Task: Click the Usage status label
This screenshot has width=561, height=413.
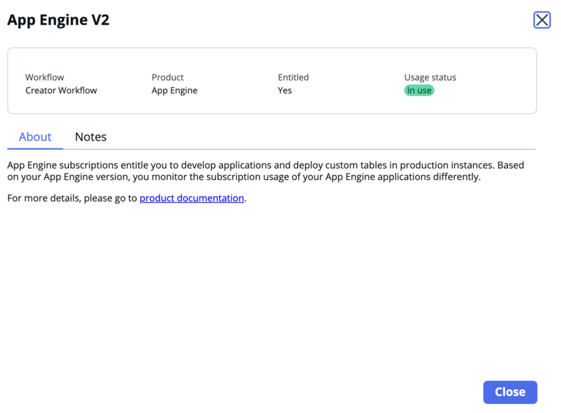Action: (430, 77)
